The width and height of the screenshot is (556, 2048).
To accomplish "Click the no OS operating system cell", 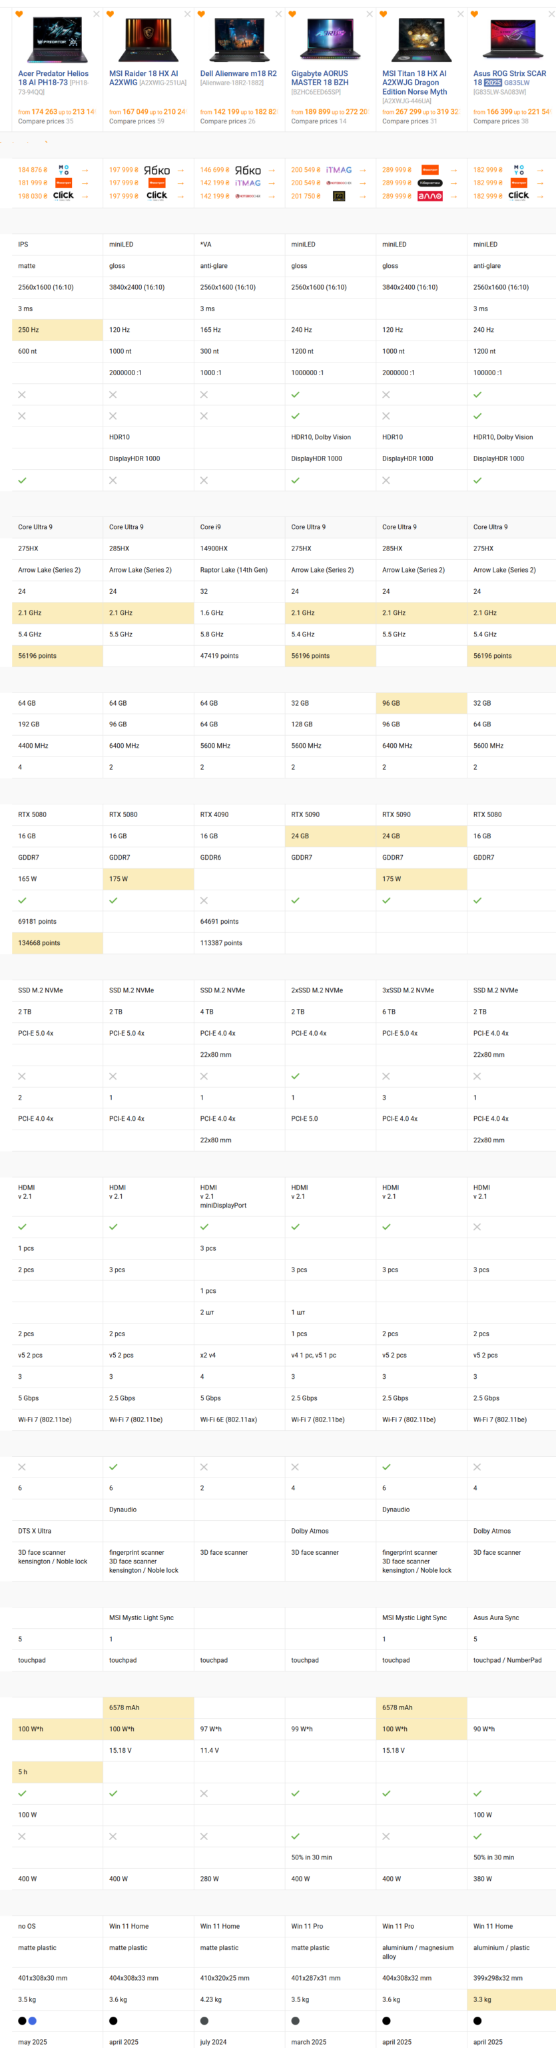I will click(x=57, y=1926).
